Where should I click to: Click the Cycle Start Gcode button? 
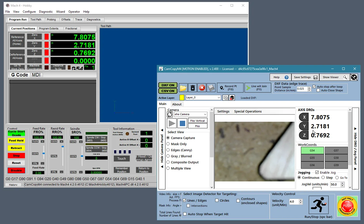tap(16, 133)
